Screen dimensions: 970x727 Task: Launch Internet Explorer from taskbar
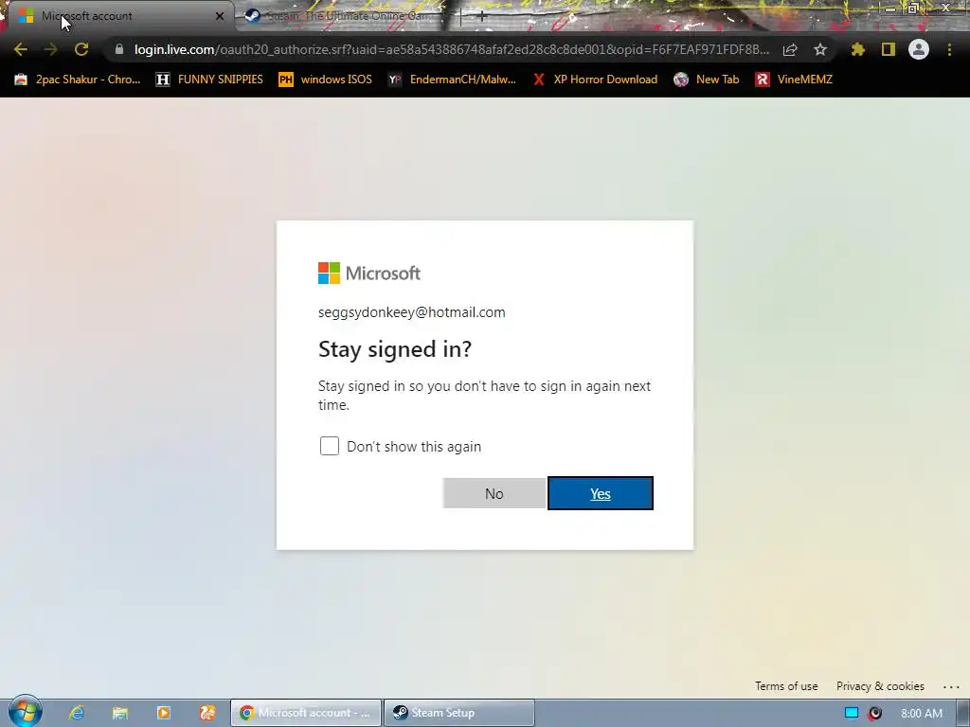(x=76, y=713)
